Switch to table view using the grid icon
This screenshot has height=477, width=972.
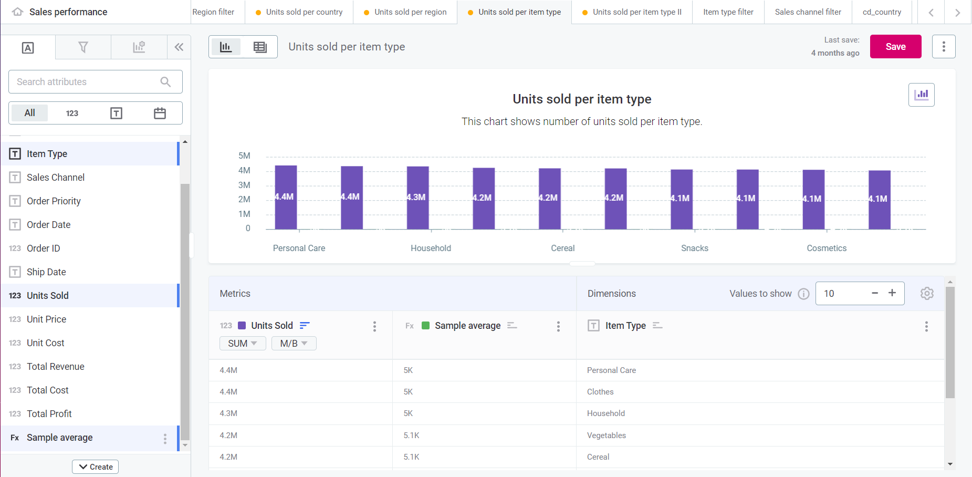point(260,46)
